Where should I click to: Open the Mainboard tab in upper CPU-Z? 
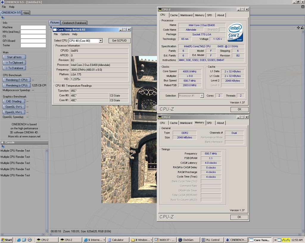186,15
